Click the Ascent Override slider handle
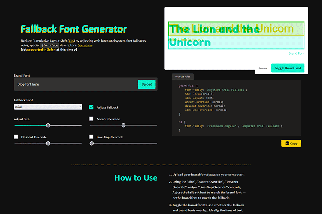This screenshot has width=322, height=214. 123,125
